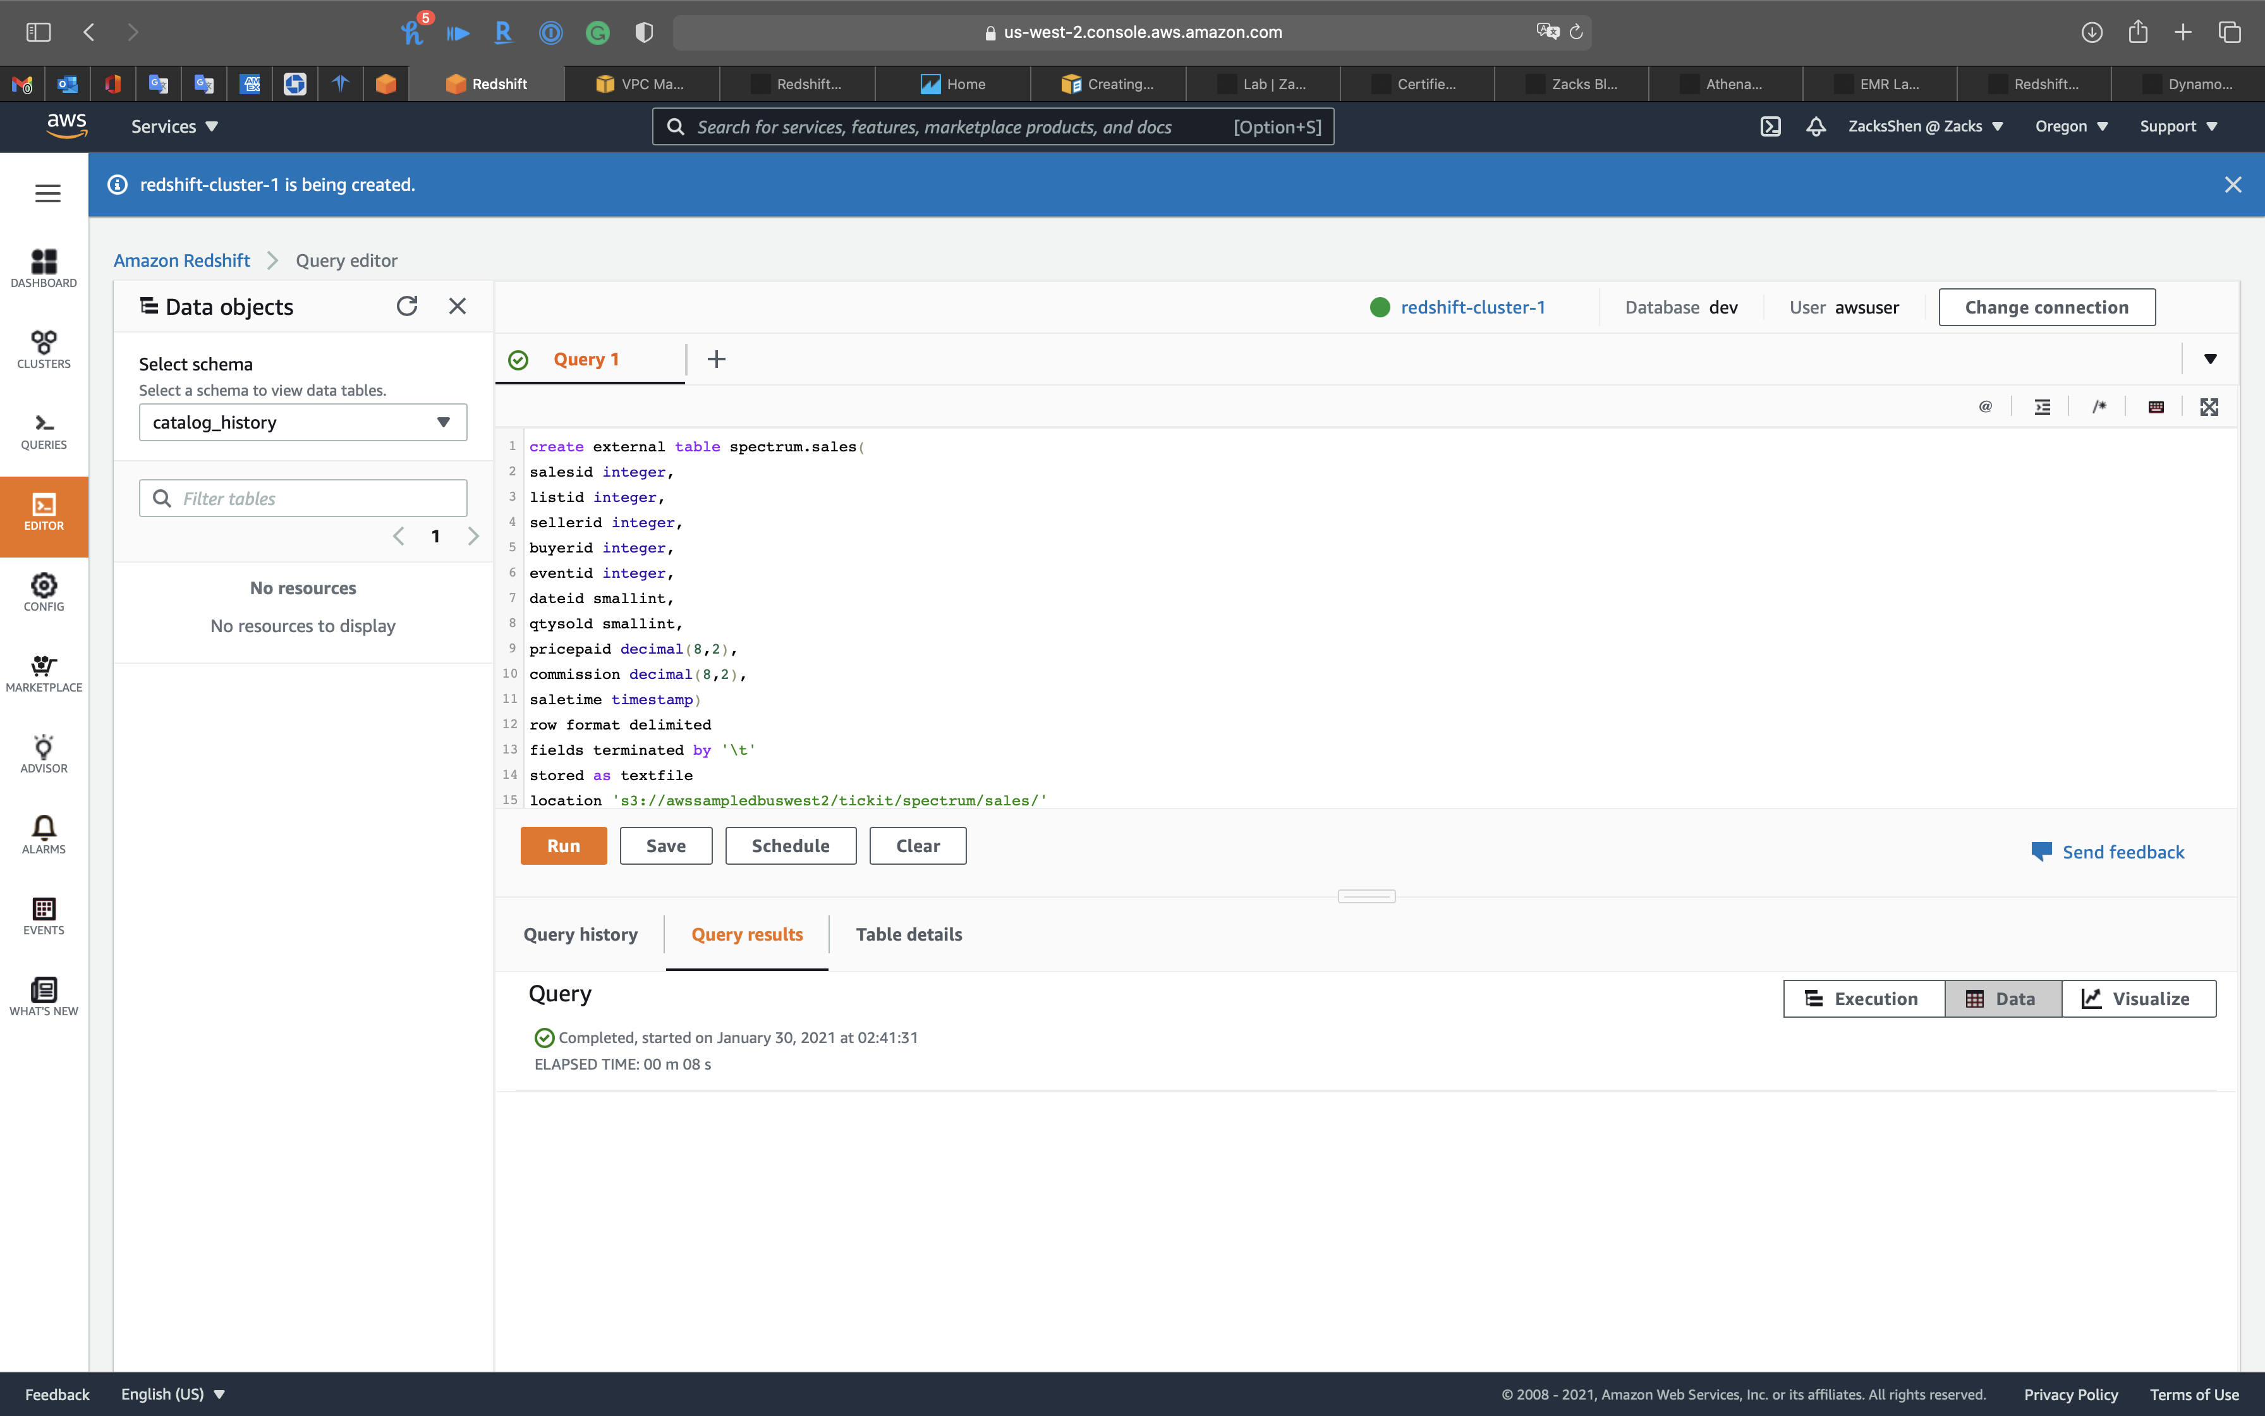This screenshot has height=1416, width=2265.
Task: Open the Queries sidebar icon
Action: point(44,430)
